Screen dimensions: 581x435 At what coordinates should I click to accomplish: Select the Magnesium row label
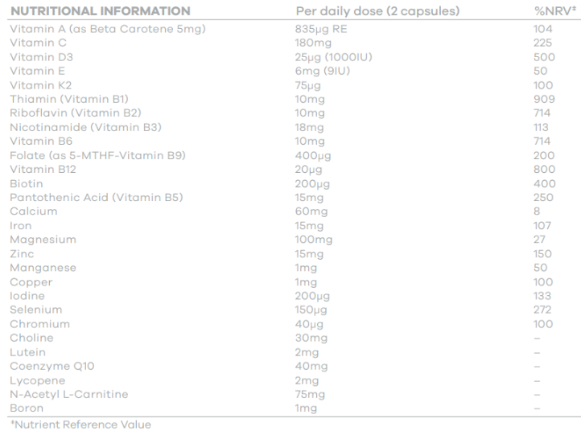pos(43,240)
